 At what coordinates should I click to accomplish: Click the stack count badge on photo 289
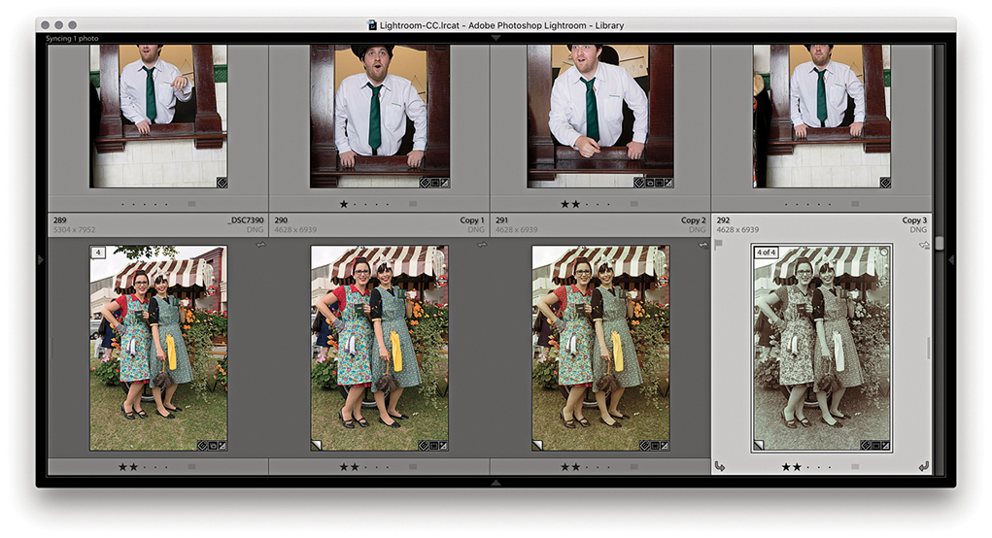coord(98,252)
